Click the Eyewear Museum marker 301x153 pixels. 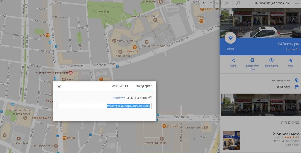click(162, 139)
